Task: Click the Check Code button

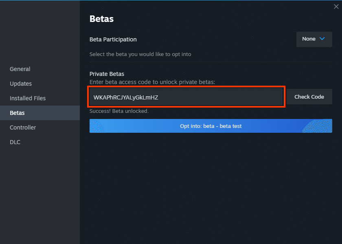Action: coord(309,97)
